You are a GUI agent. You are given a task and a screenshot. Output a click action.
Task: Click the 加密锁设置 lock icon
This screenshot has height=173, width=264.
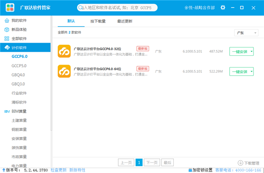pyautogui.click(x=190, y=170)
